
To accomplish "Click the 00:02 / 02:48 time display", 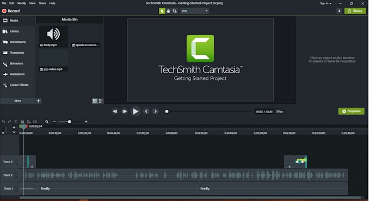I will coord(264,112).
